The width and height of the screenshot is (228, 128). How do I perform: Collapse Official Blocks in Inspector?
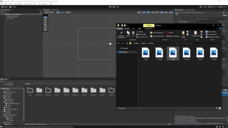pyautogui.click(x=177, y=21)
